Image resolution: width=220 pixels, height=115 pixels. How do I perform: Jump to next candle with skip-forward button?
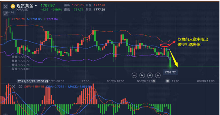coord(150,75)
